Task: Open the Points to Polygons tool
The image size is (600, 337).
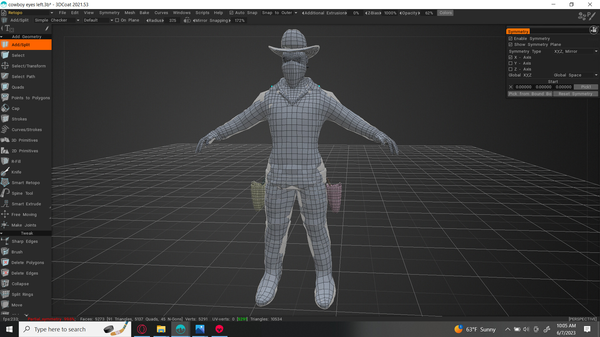Action: [30, 98]
